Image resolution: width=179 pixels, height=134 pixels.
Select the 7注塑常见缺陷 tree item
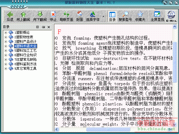point(25,60)
